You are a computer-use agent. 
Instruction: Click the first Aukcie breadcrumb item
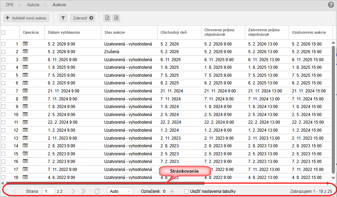[x=33, y=5]
